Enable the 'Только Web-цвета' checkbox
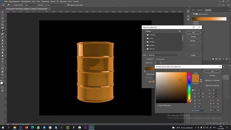This screenshot has height=130, width=231. click(x=157, y=105)
